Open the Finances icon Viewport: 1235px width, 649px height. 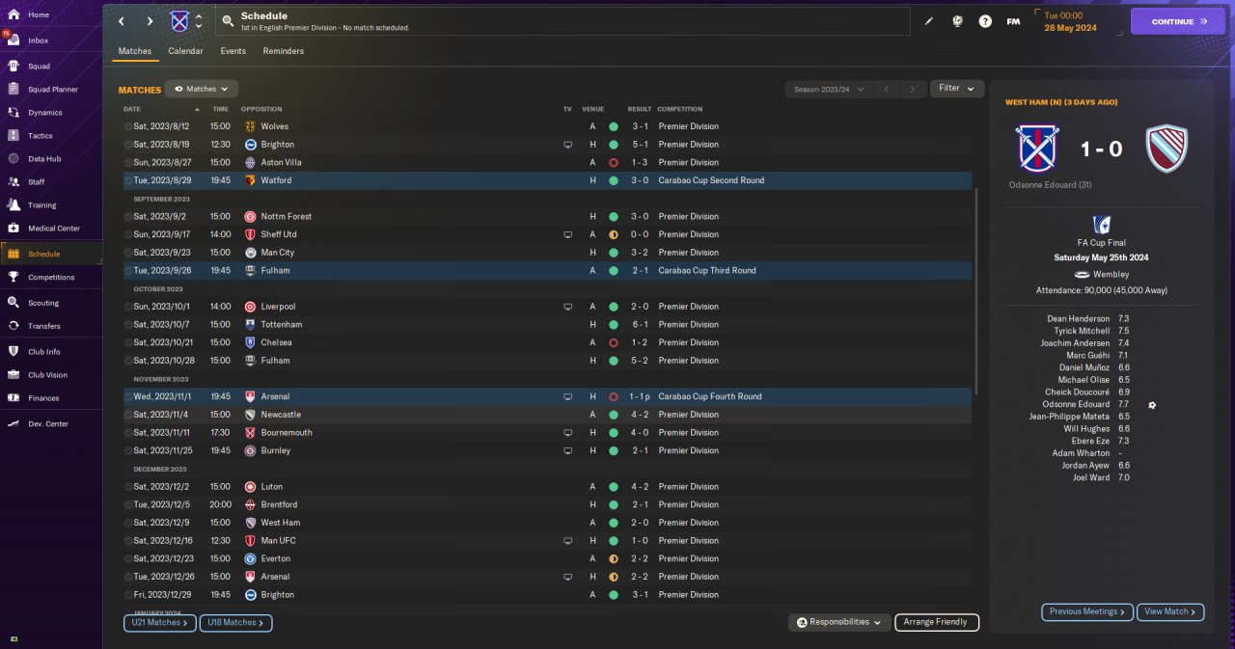pyautogui.click(x=14, y=398)
